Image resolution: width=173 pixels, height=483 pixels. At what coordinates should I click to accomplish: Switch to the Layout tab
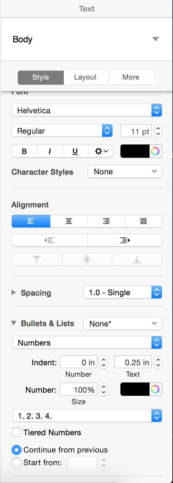(x=86, y=77)
